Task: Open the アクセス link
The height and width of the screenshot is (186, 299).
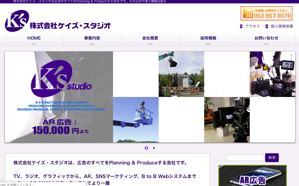Action: (x=252, y=26)
